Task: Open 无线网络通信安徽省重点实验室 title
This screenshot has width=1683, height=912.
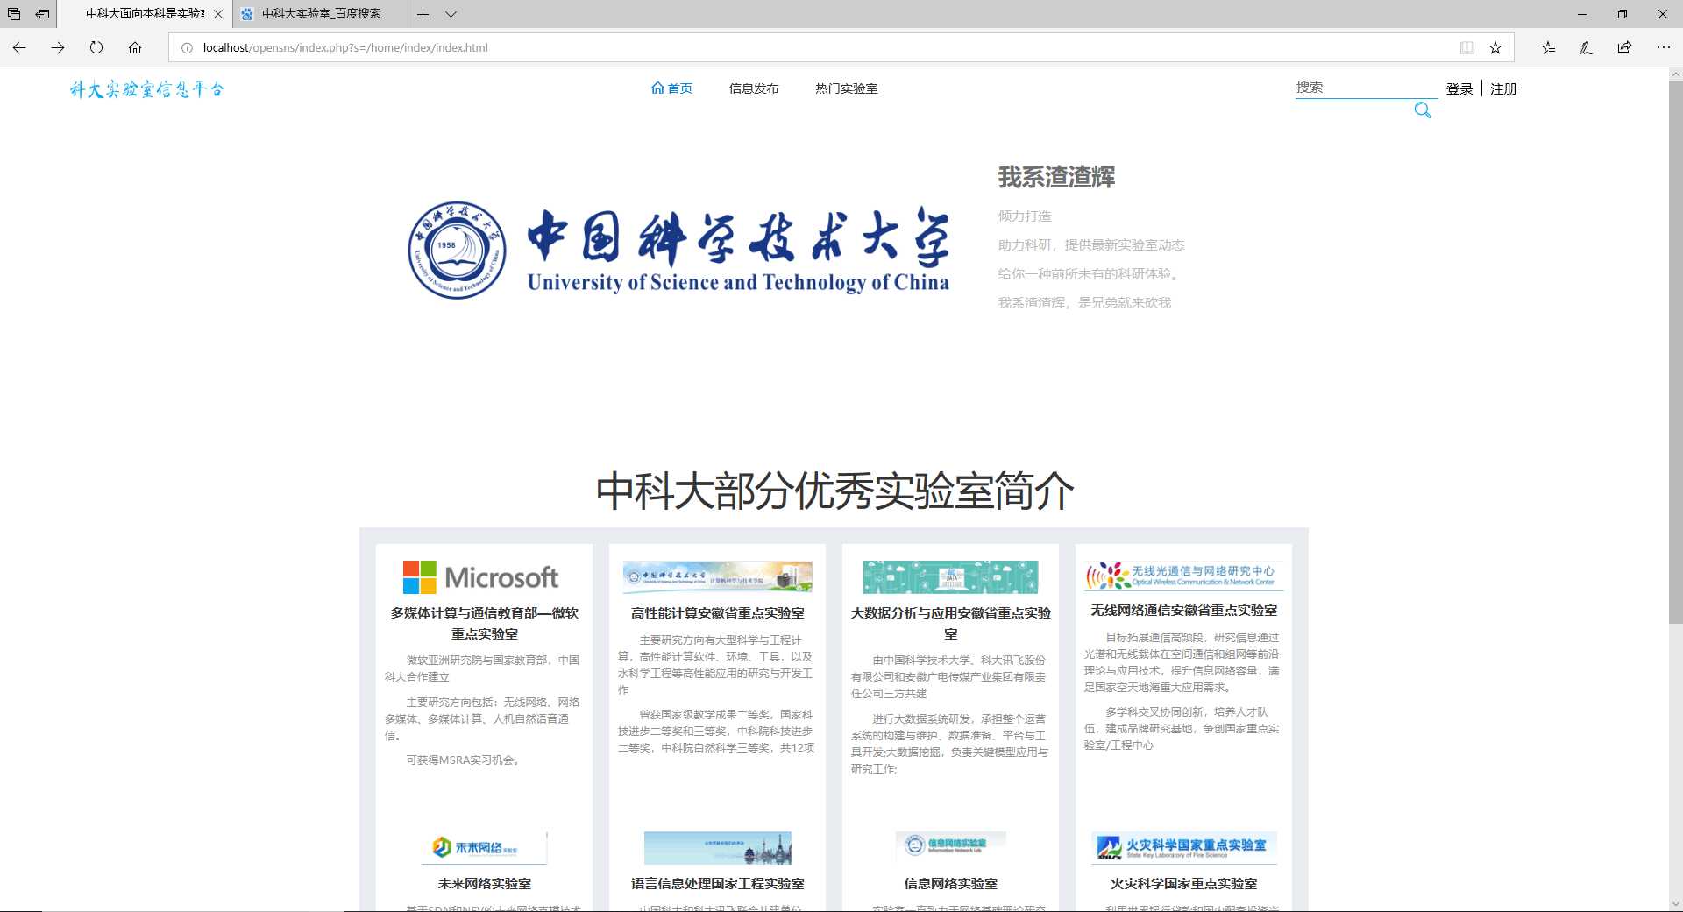Action: click(x=1183, y=611)
